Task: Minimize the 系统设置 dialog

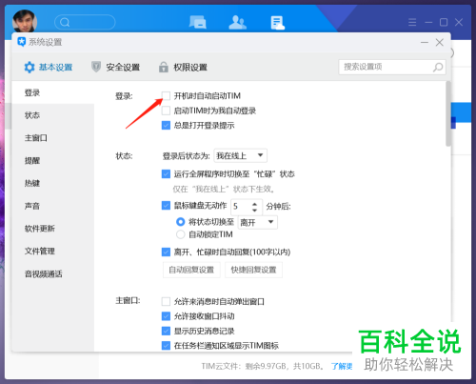Action: pos(425,42)
